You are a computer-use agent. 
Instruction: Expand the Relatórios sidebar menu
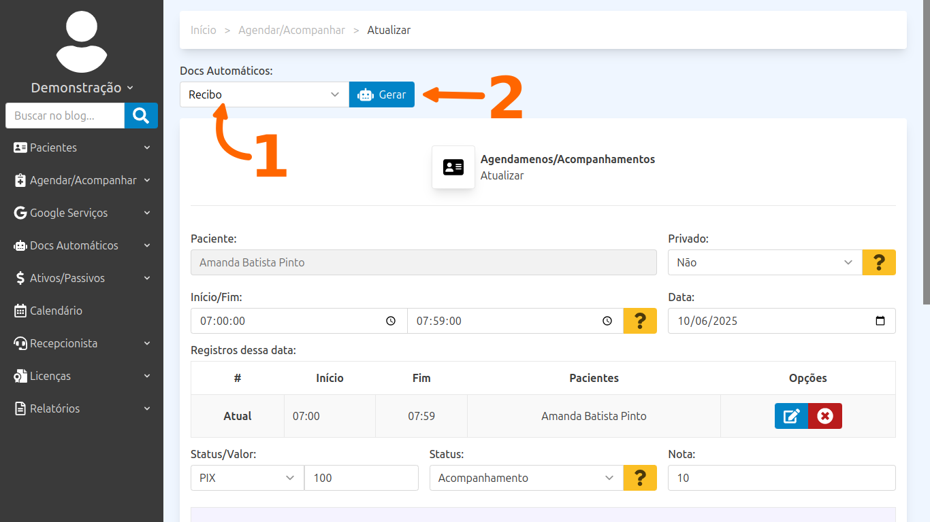point(82,408)
